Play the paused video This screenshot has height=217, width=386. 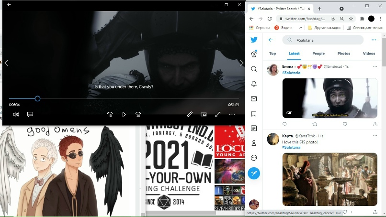click(124, 115)
